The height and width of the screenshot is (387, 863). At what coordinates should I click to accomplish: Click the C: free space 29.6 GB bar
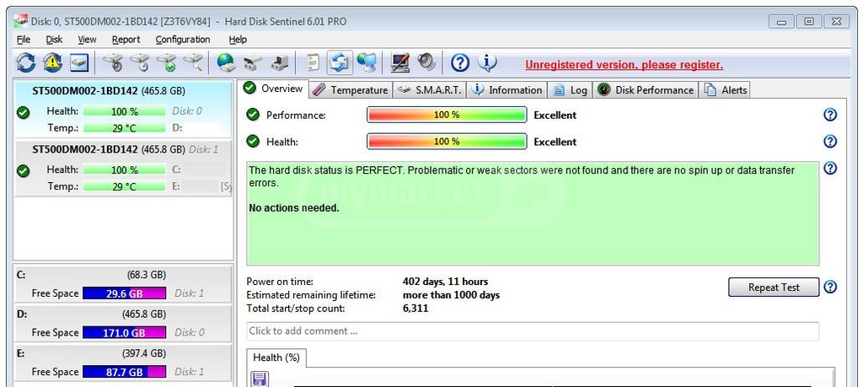[x=124, y=293]
